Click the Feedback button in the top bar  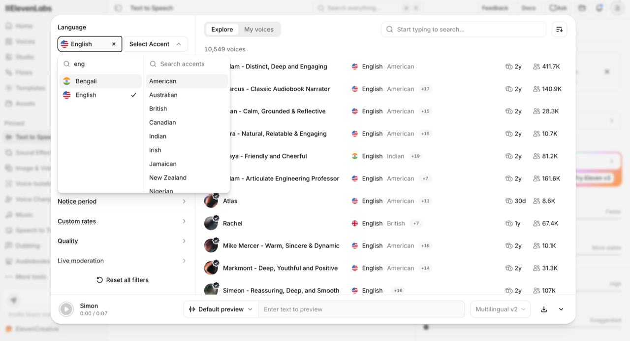click(x=495, y=8)
